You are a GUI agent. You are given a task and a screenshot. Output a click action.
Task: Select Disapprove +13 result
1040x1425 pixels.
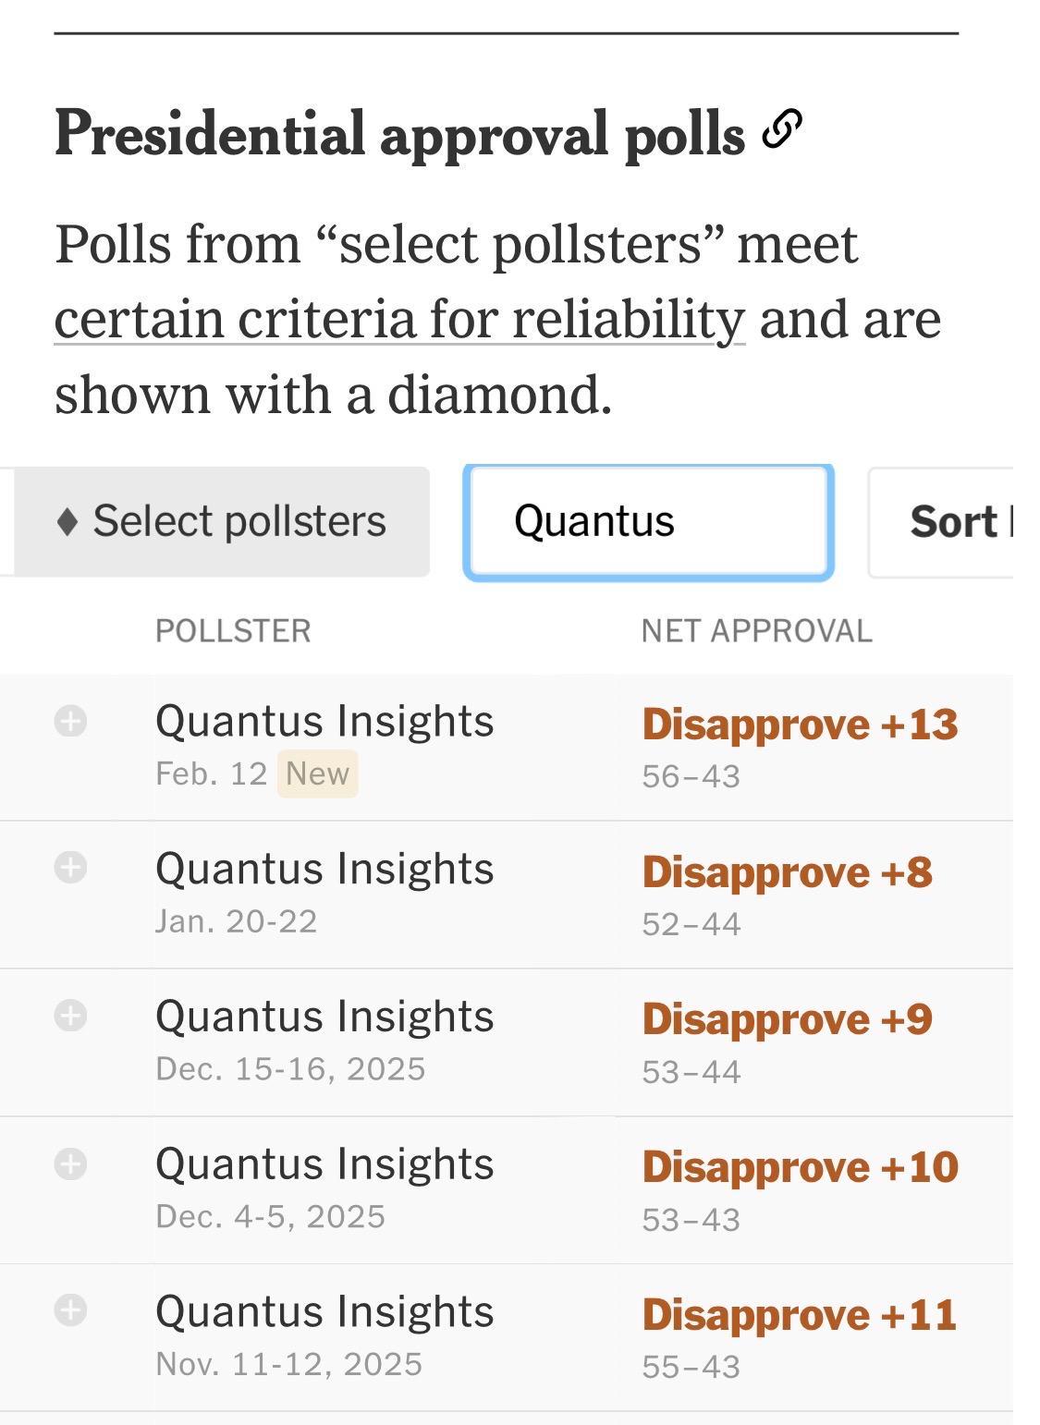tap(800, 725)
